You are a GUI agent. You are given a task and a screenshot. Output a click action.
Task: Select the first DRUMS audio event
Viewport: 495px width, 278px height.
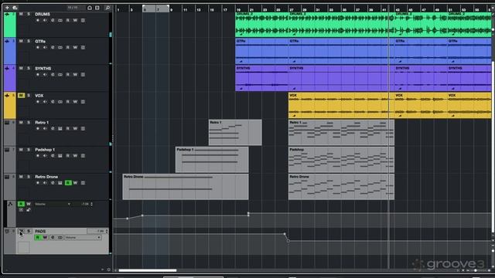[261, 25]
